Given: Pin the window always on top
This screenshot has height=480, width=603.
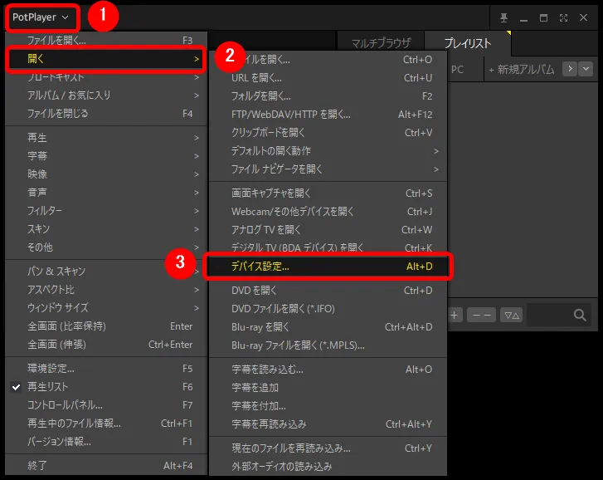Looking at the screenshot, I should pos(503,17).
